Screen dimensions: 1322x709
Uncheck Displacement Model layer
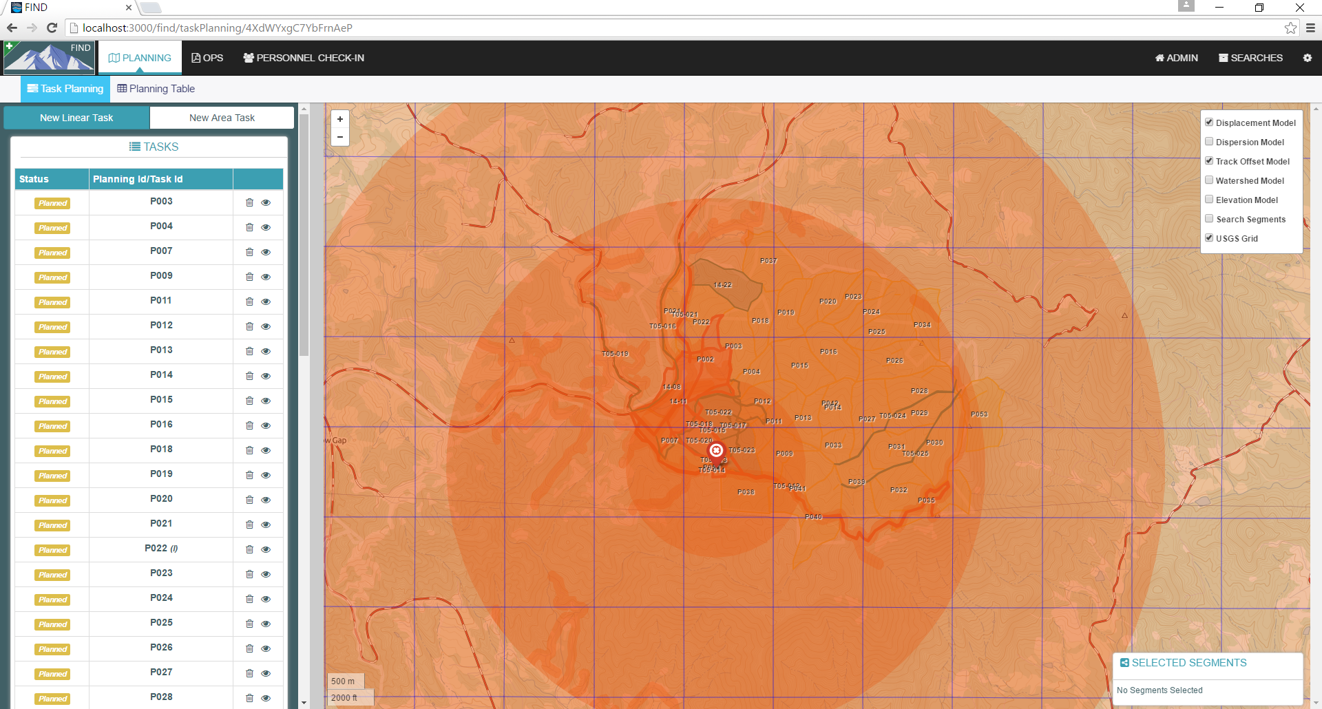pyautogui.click(x=1209, y=123)
